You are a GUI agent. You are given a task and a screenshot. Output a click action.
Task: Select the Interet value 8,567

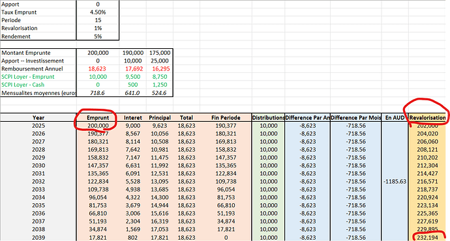(133, 134)
